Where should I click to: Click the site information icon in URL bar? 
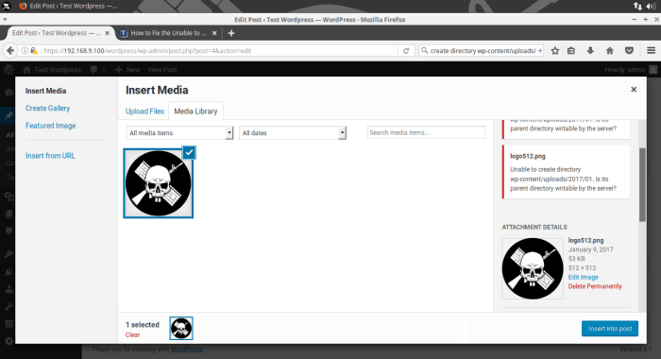tap(25, 51)
